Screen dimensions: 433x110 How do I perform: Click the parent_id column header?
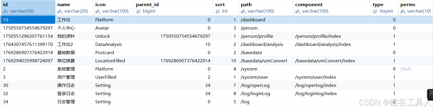[174, 8]
